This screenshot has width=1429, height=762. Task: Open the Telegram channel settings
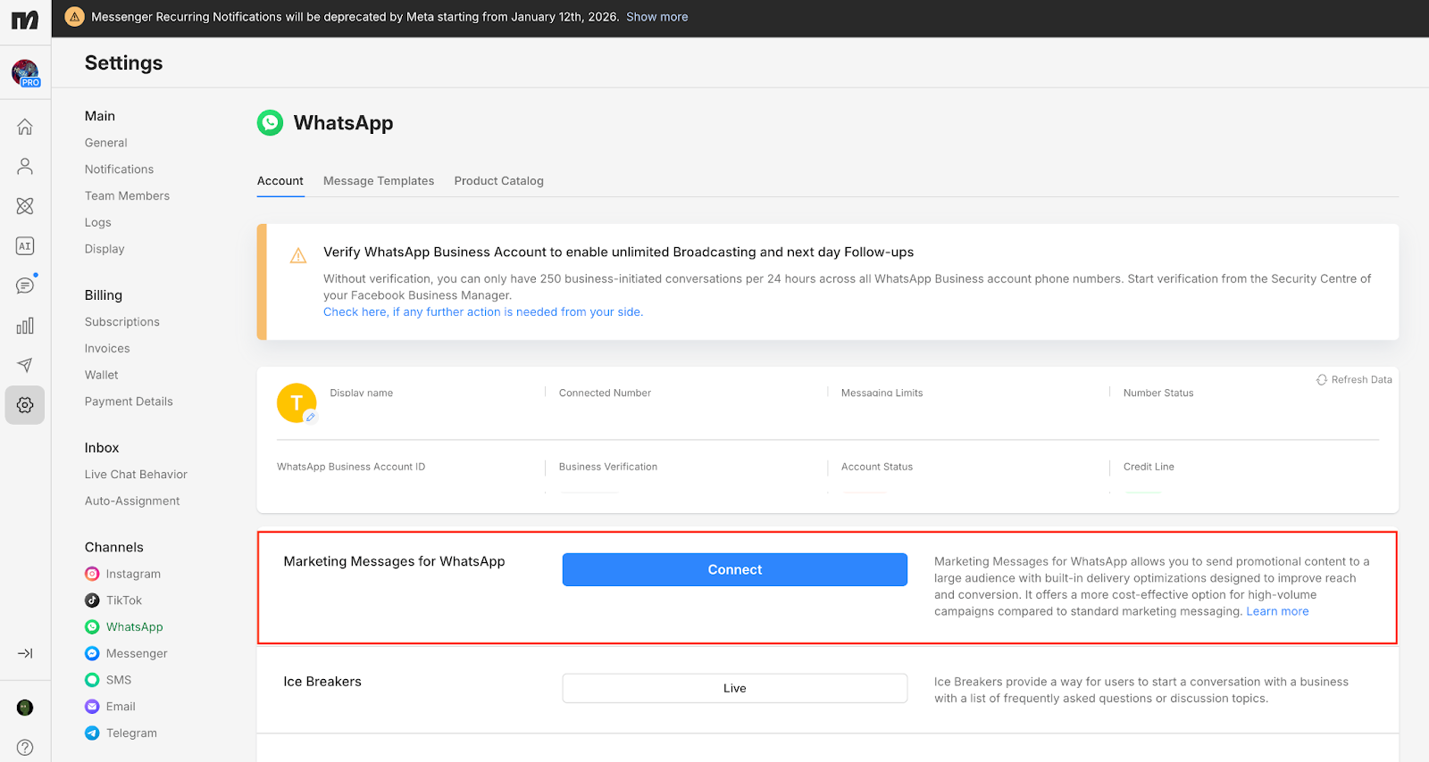pos(131,733)
